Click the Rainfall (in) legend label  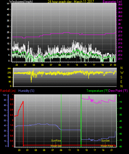tap(8, 91)
